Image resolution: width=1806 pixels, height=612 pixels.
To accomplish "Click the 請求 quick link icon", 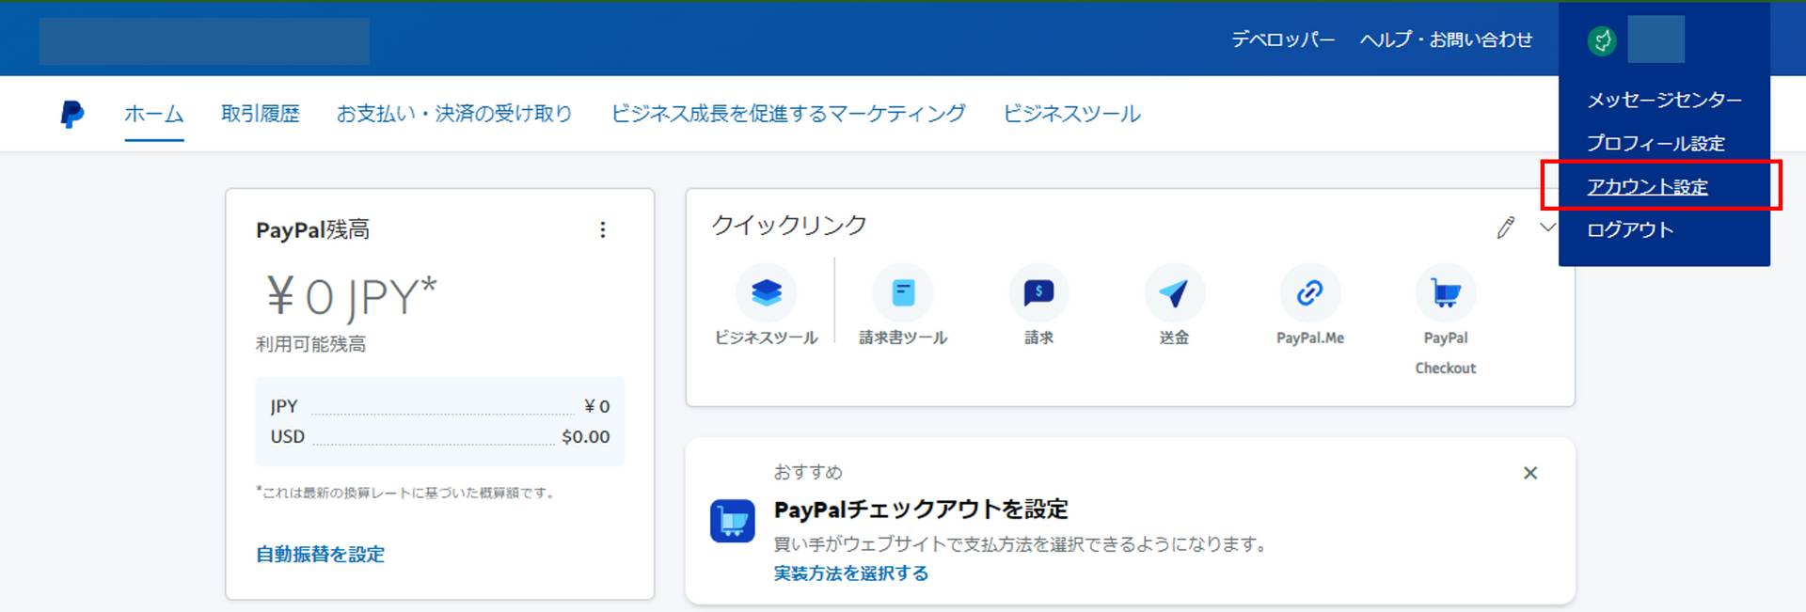I will pos(1038,293).
